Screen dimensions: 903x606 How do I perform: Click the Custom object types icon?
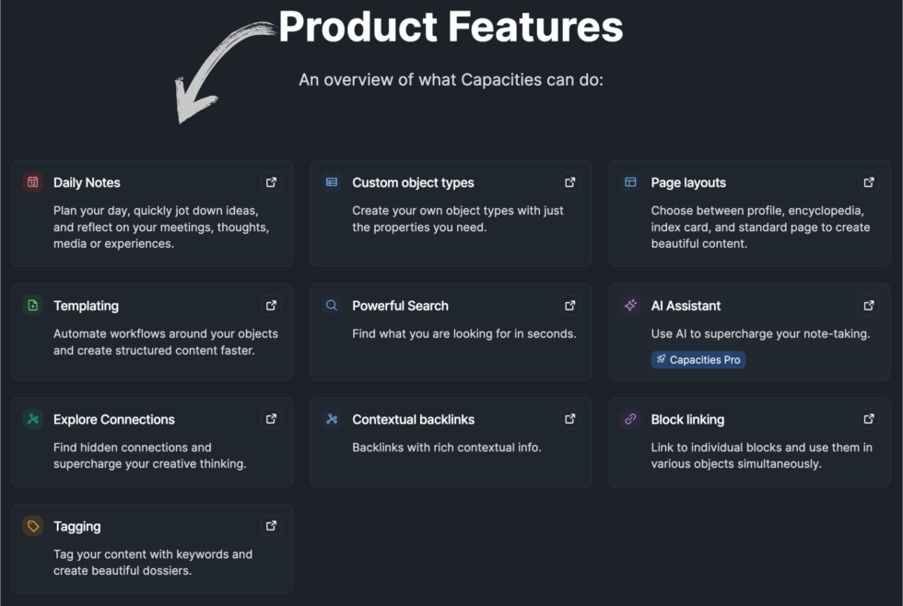pyautogui.click(x=332, y=182)
